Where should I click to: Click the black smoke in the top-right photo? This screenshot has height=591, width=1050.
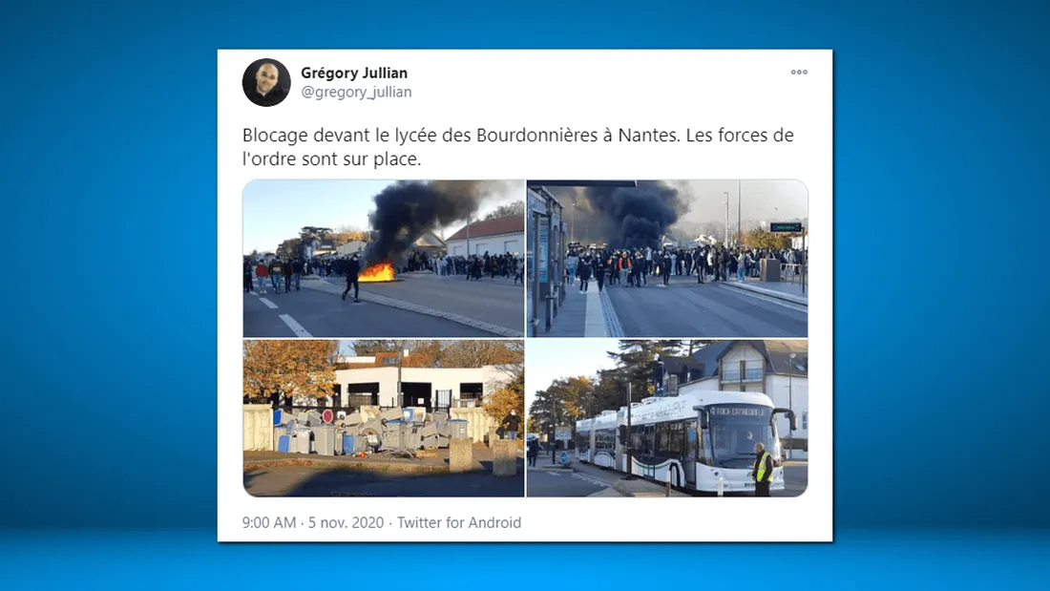[x=633, y=211]
